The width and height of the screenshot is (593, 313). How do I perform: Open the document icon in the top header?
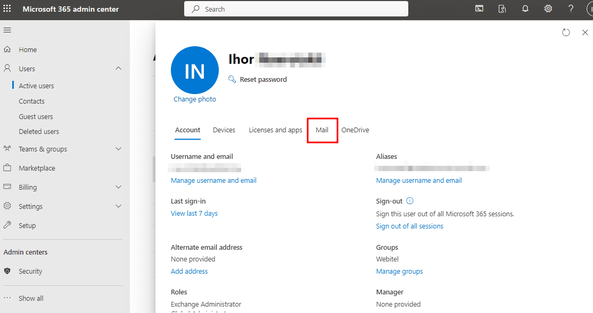(502, 9)
